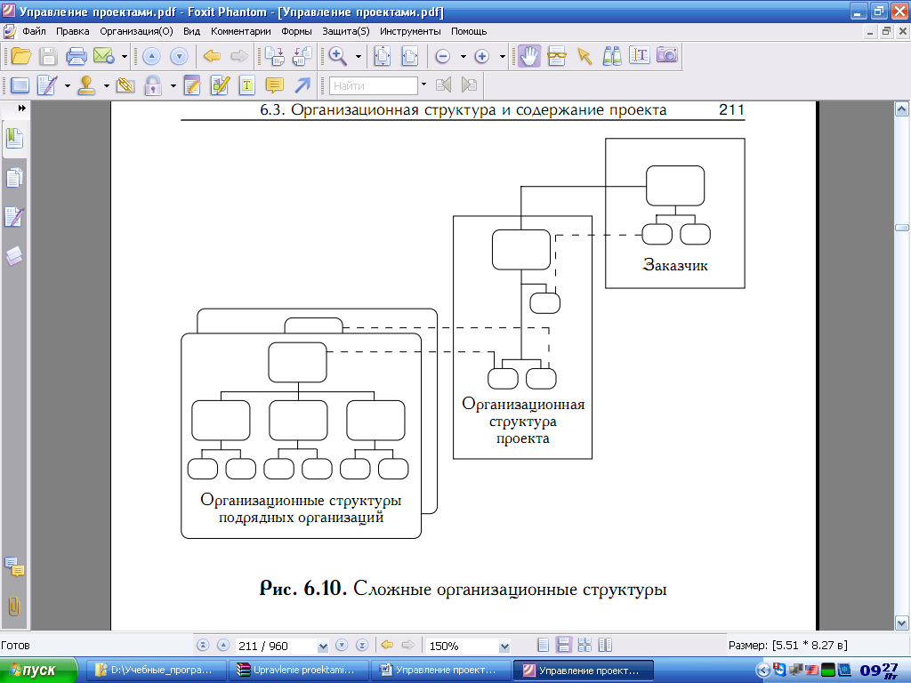The image size is (911, 683).
Task: Open the 211 / 960 page number dropdown
Action: (x=323, y=646)
